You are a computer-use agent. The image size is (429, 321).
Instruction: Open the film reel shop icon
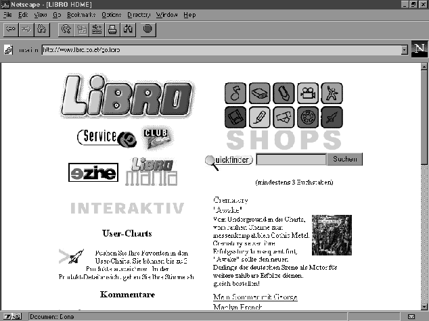[308, 118]
